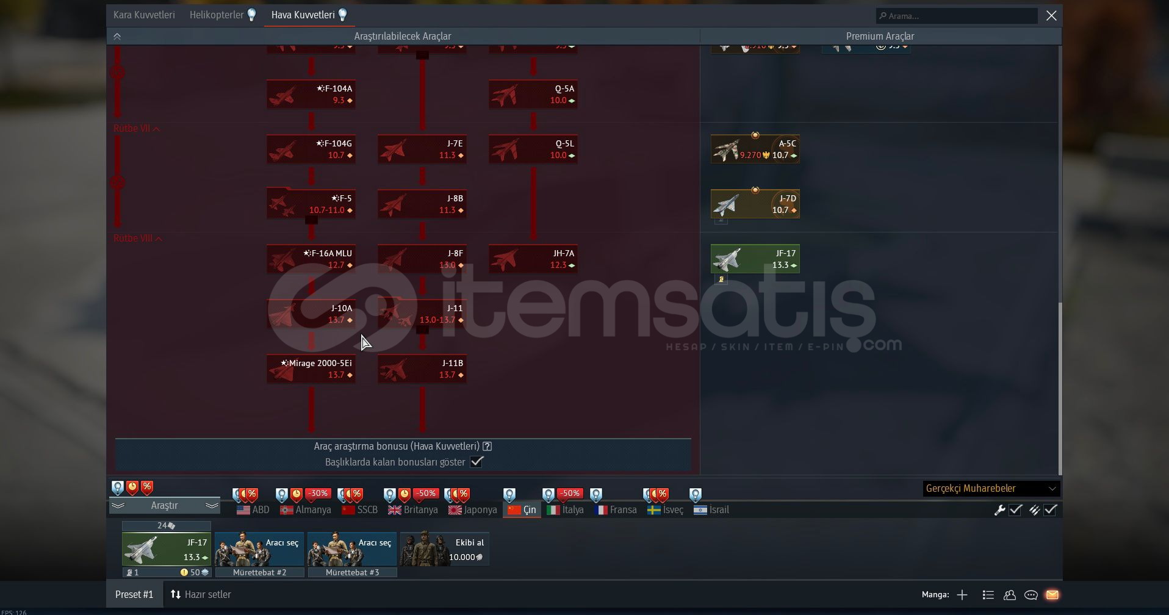
Task: Click right chevron on Araştır bar
Action: point(212,506)
